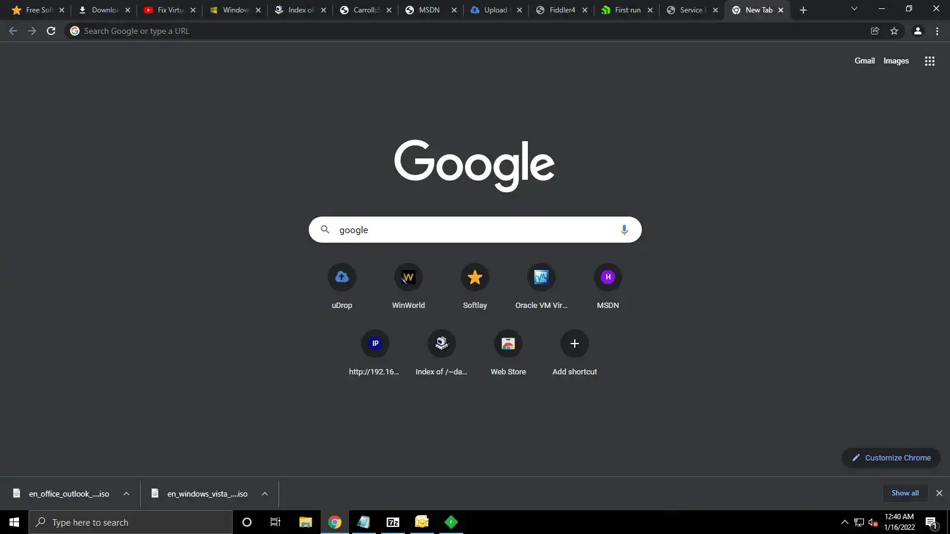Click the Google search box

475,230
